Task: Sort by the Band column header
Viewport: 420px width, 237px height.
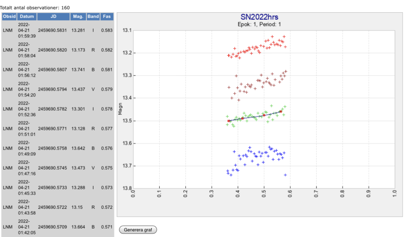Action: coord(93,17)
